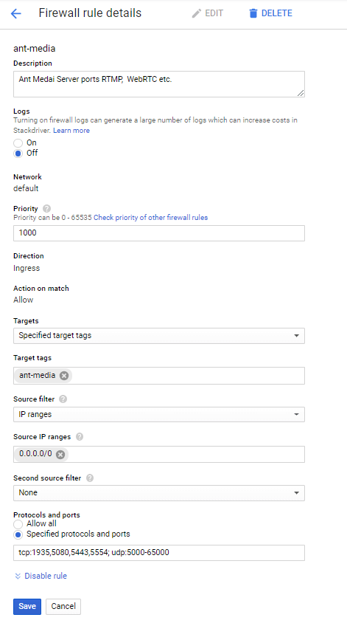The height and width of the screenshot is (623, 347).
Task: Choose Specified protocols and ports option
Action: (x=18, y=534)
